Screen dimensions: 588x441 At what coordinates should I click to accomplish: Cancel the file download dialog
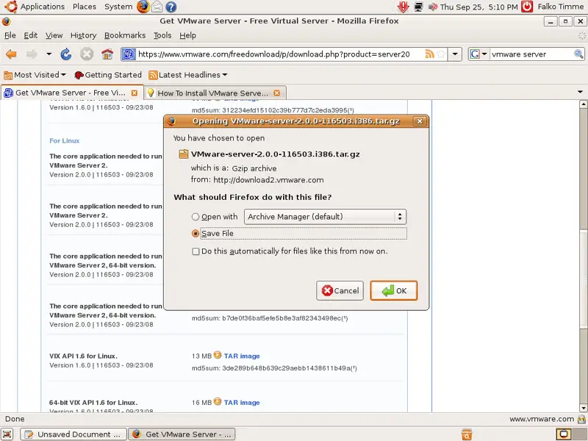click(x=340, y=290)
